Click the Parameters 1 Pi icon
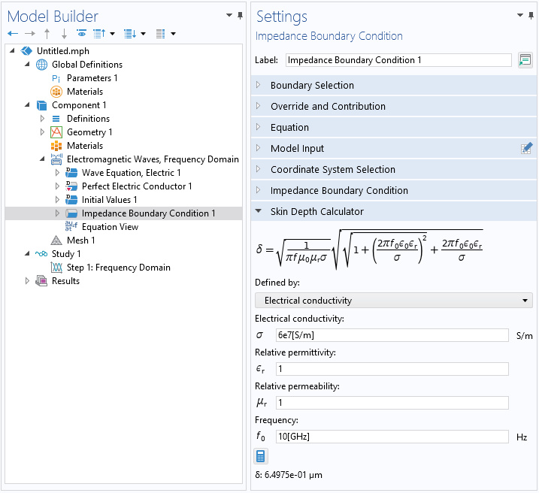The height and width of the screenshot is (493, 539). (x=56, y=78)
